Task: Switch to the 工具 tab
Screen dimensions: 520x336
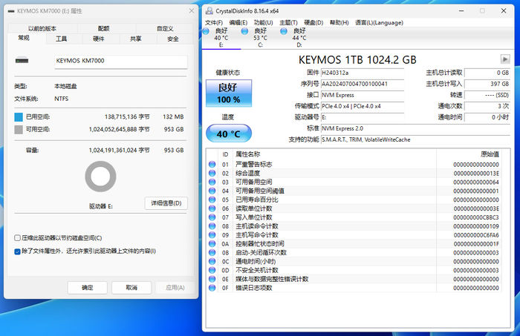Action: (62, 39)
